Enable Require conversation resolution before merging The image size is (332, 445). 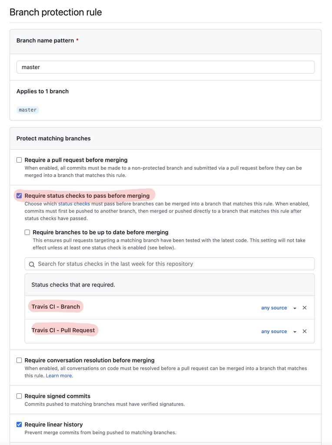click(19, 360)
